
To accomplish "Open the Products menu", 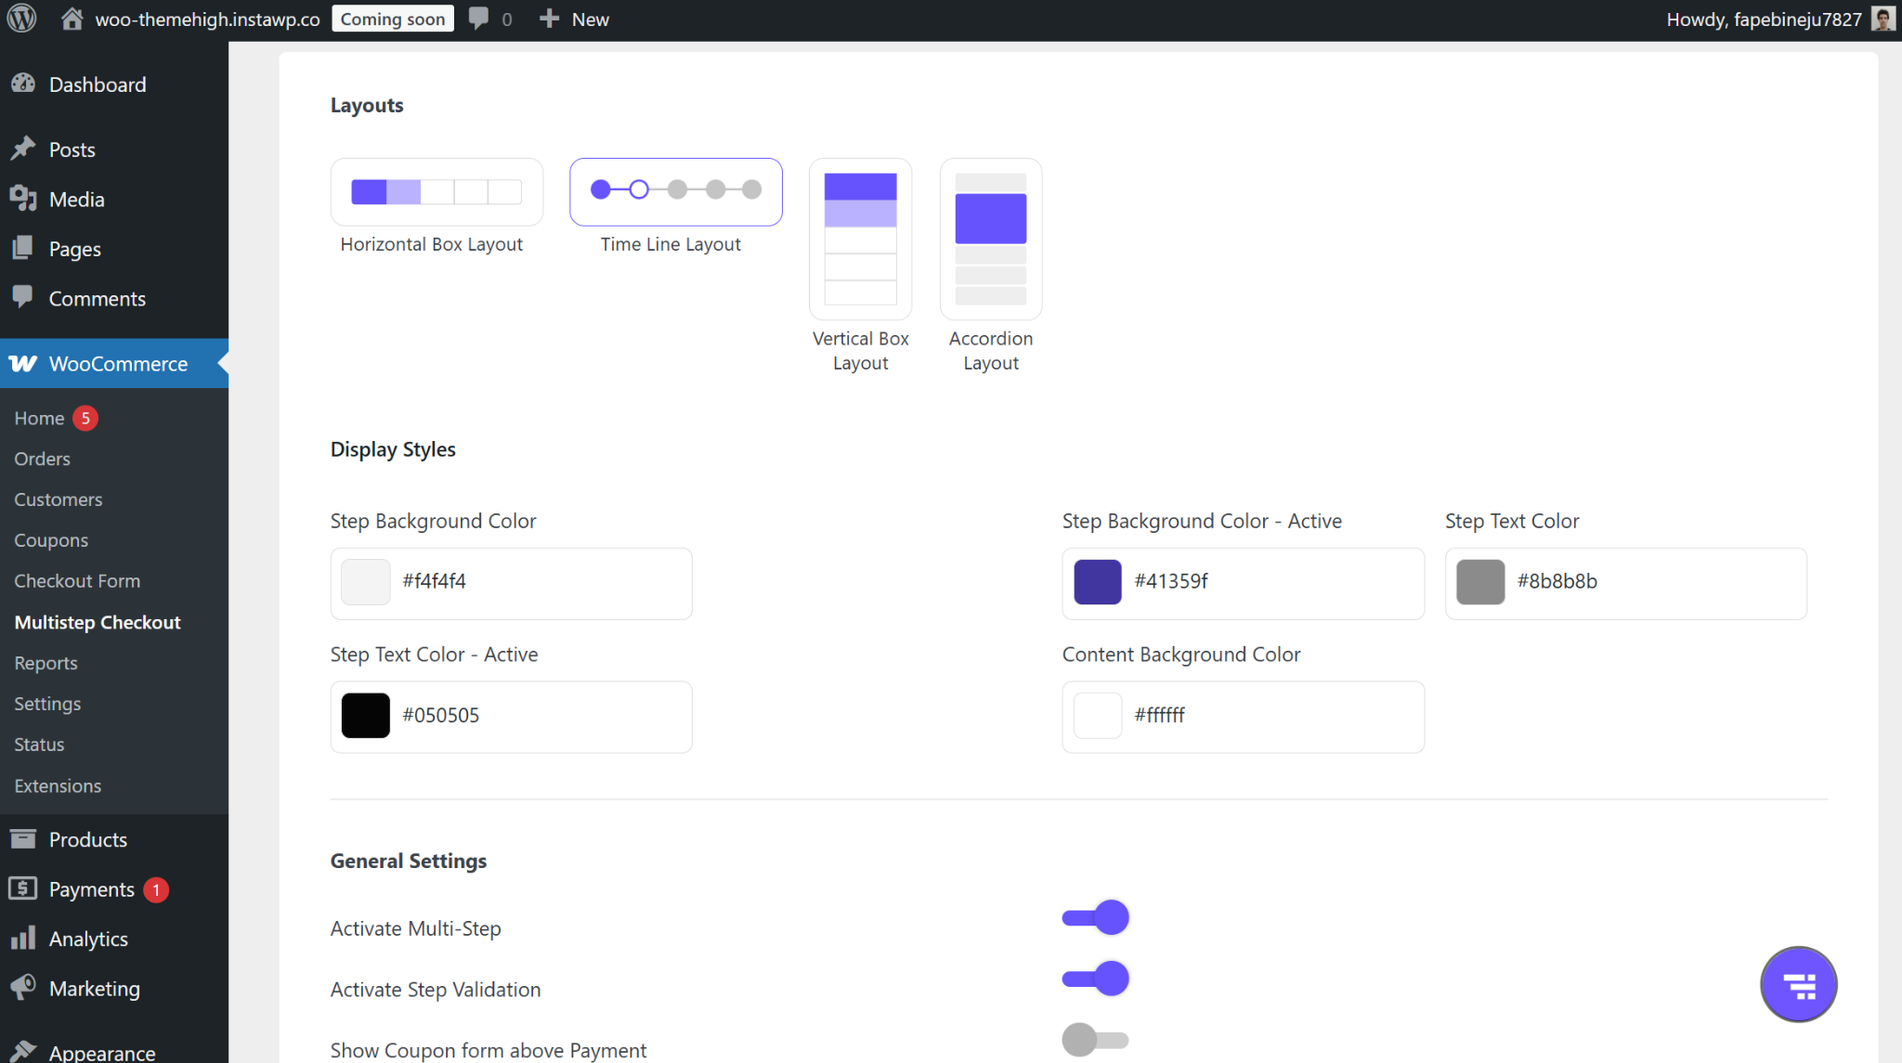I will pyautogui.click(x=87, y=840).
